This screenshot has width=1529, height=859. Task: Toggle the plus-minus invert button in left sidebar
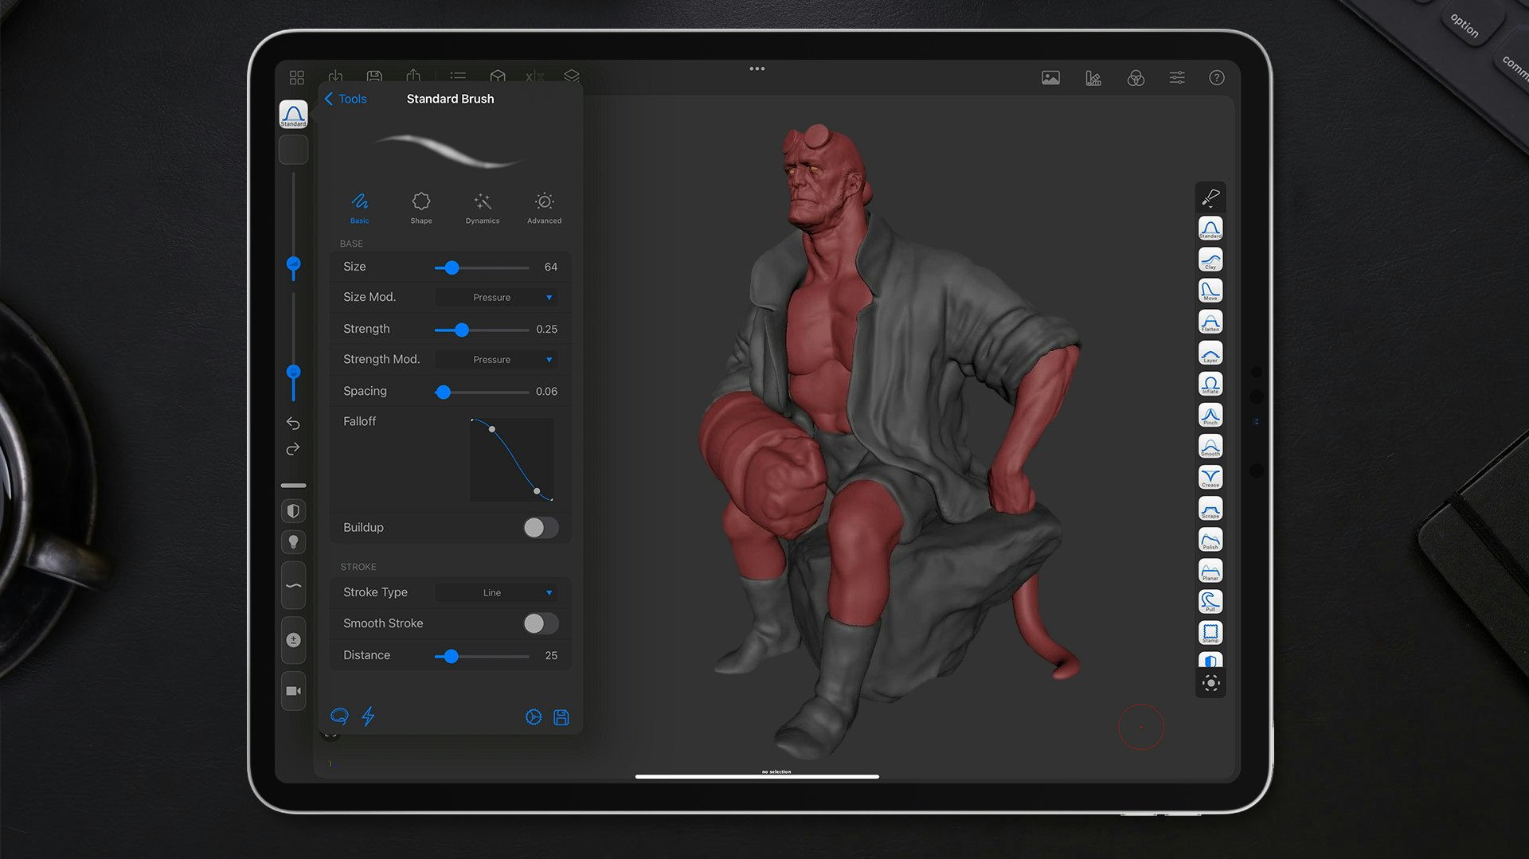pos(293,640)
